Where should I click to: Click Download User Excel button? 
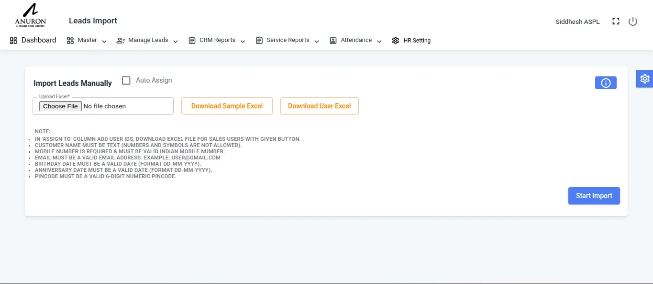(319, 106)
